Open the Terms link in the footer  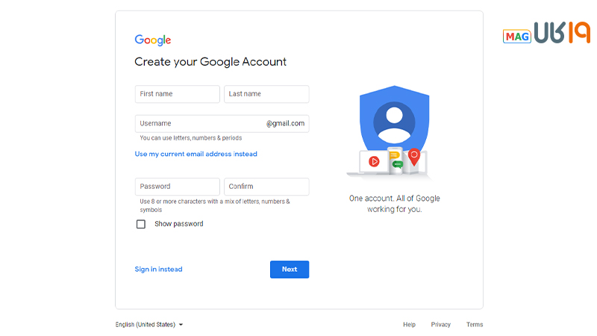click(x=475, y=325)
